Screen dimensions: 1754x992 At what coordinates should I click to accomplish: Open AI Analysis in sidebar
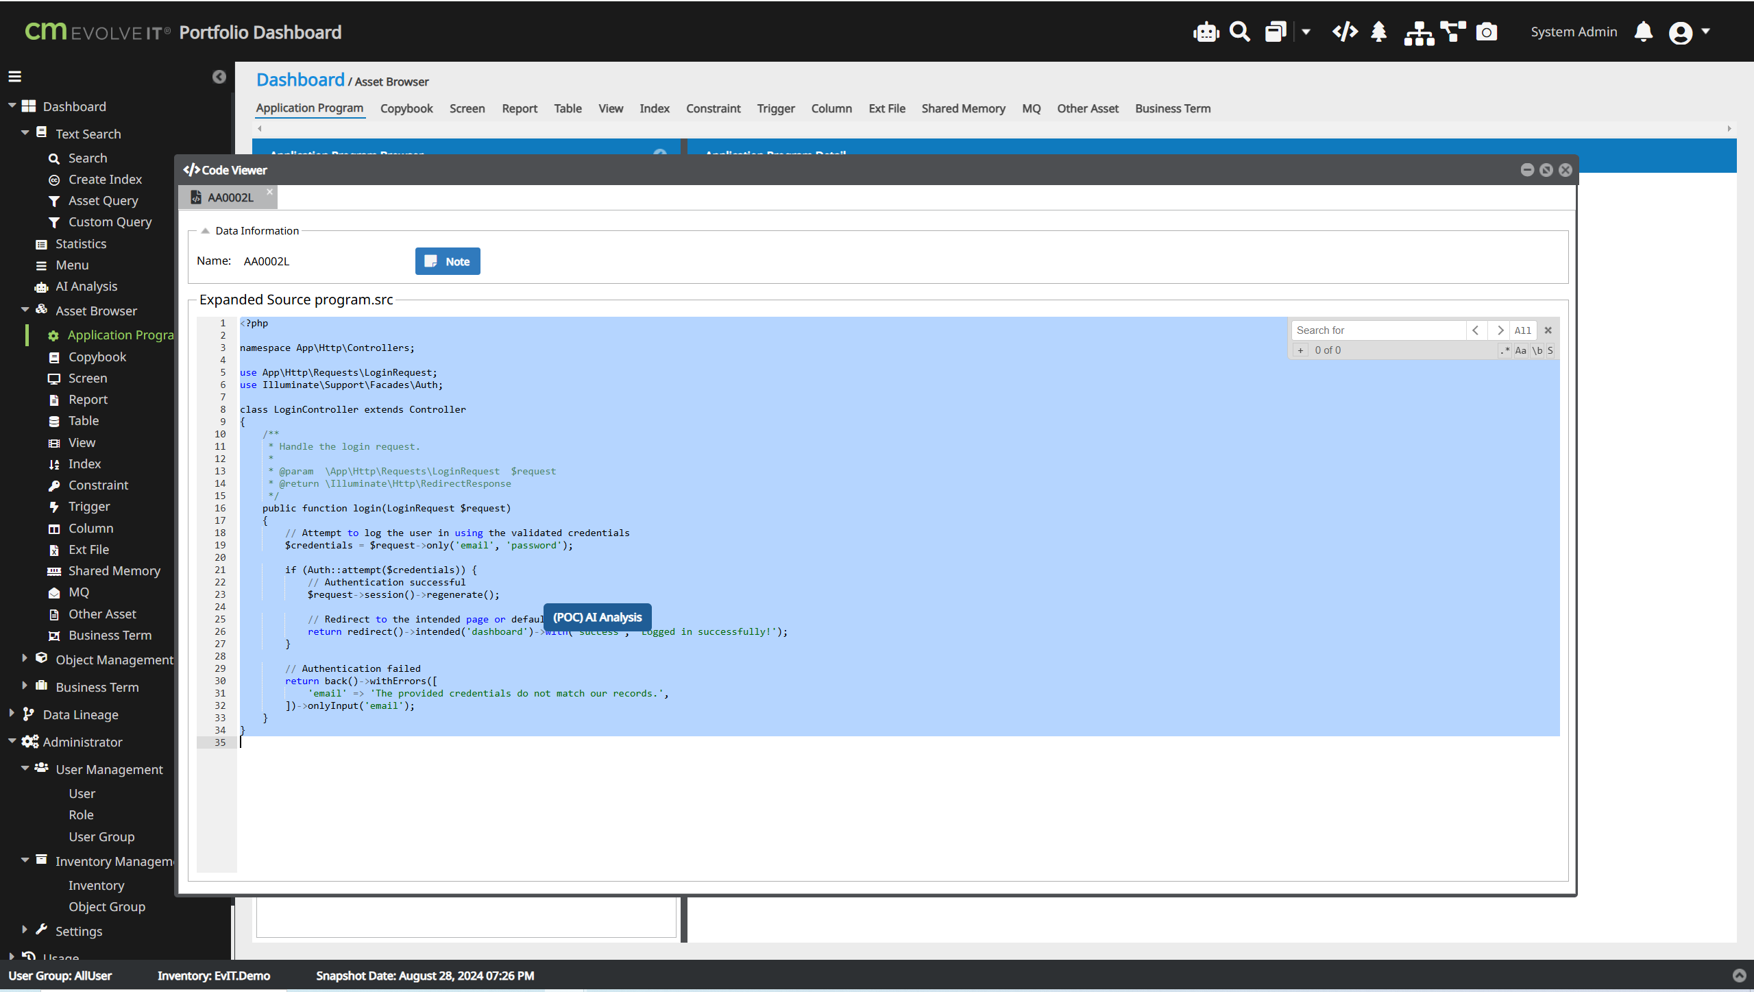coord(86,286)
